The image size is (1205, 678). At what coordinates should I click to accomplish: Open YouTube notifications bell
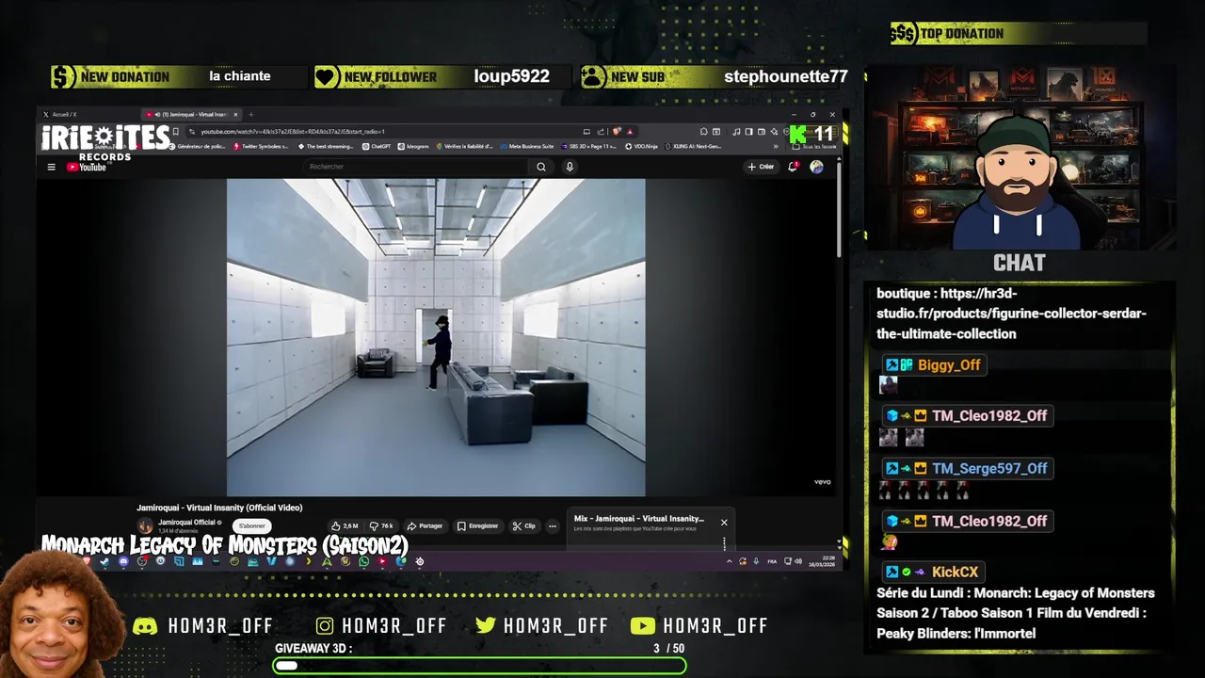pos(793,167)
